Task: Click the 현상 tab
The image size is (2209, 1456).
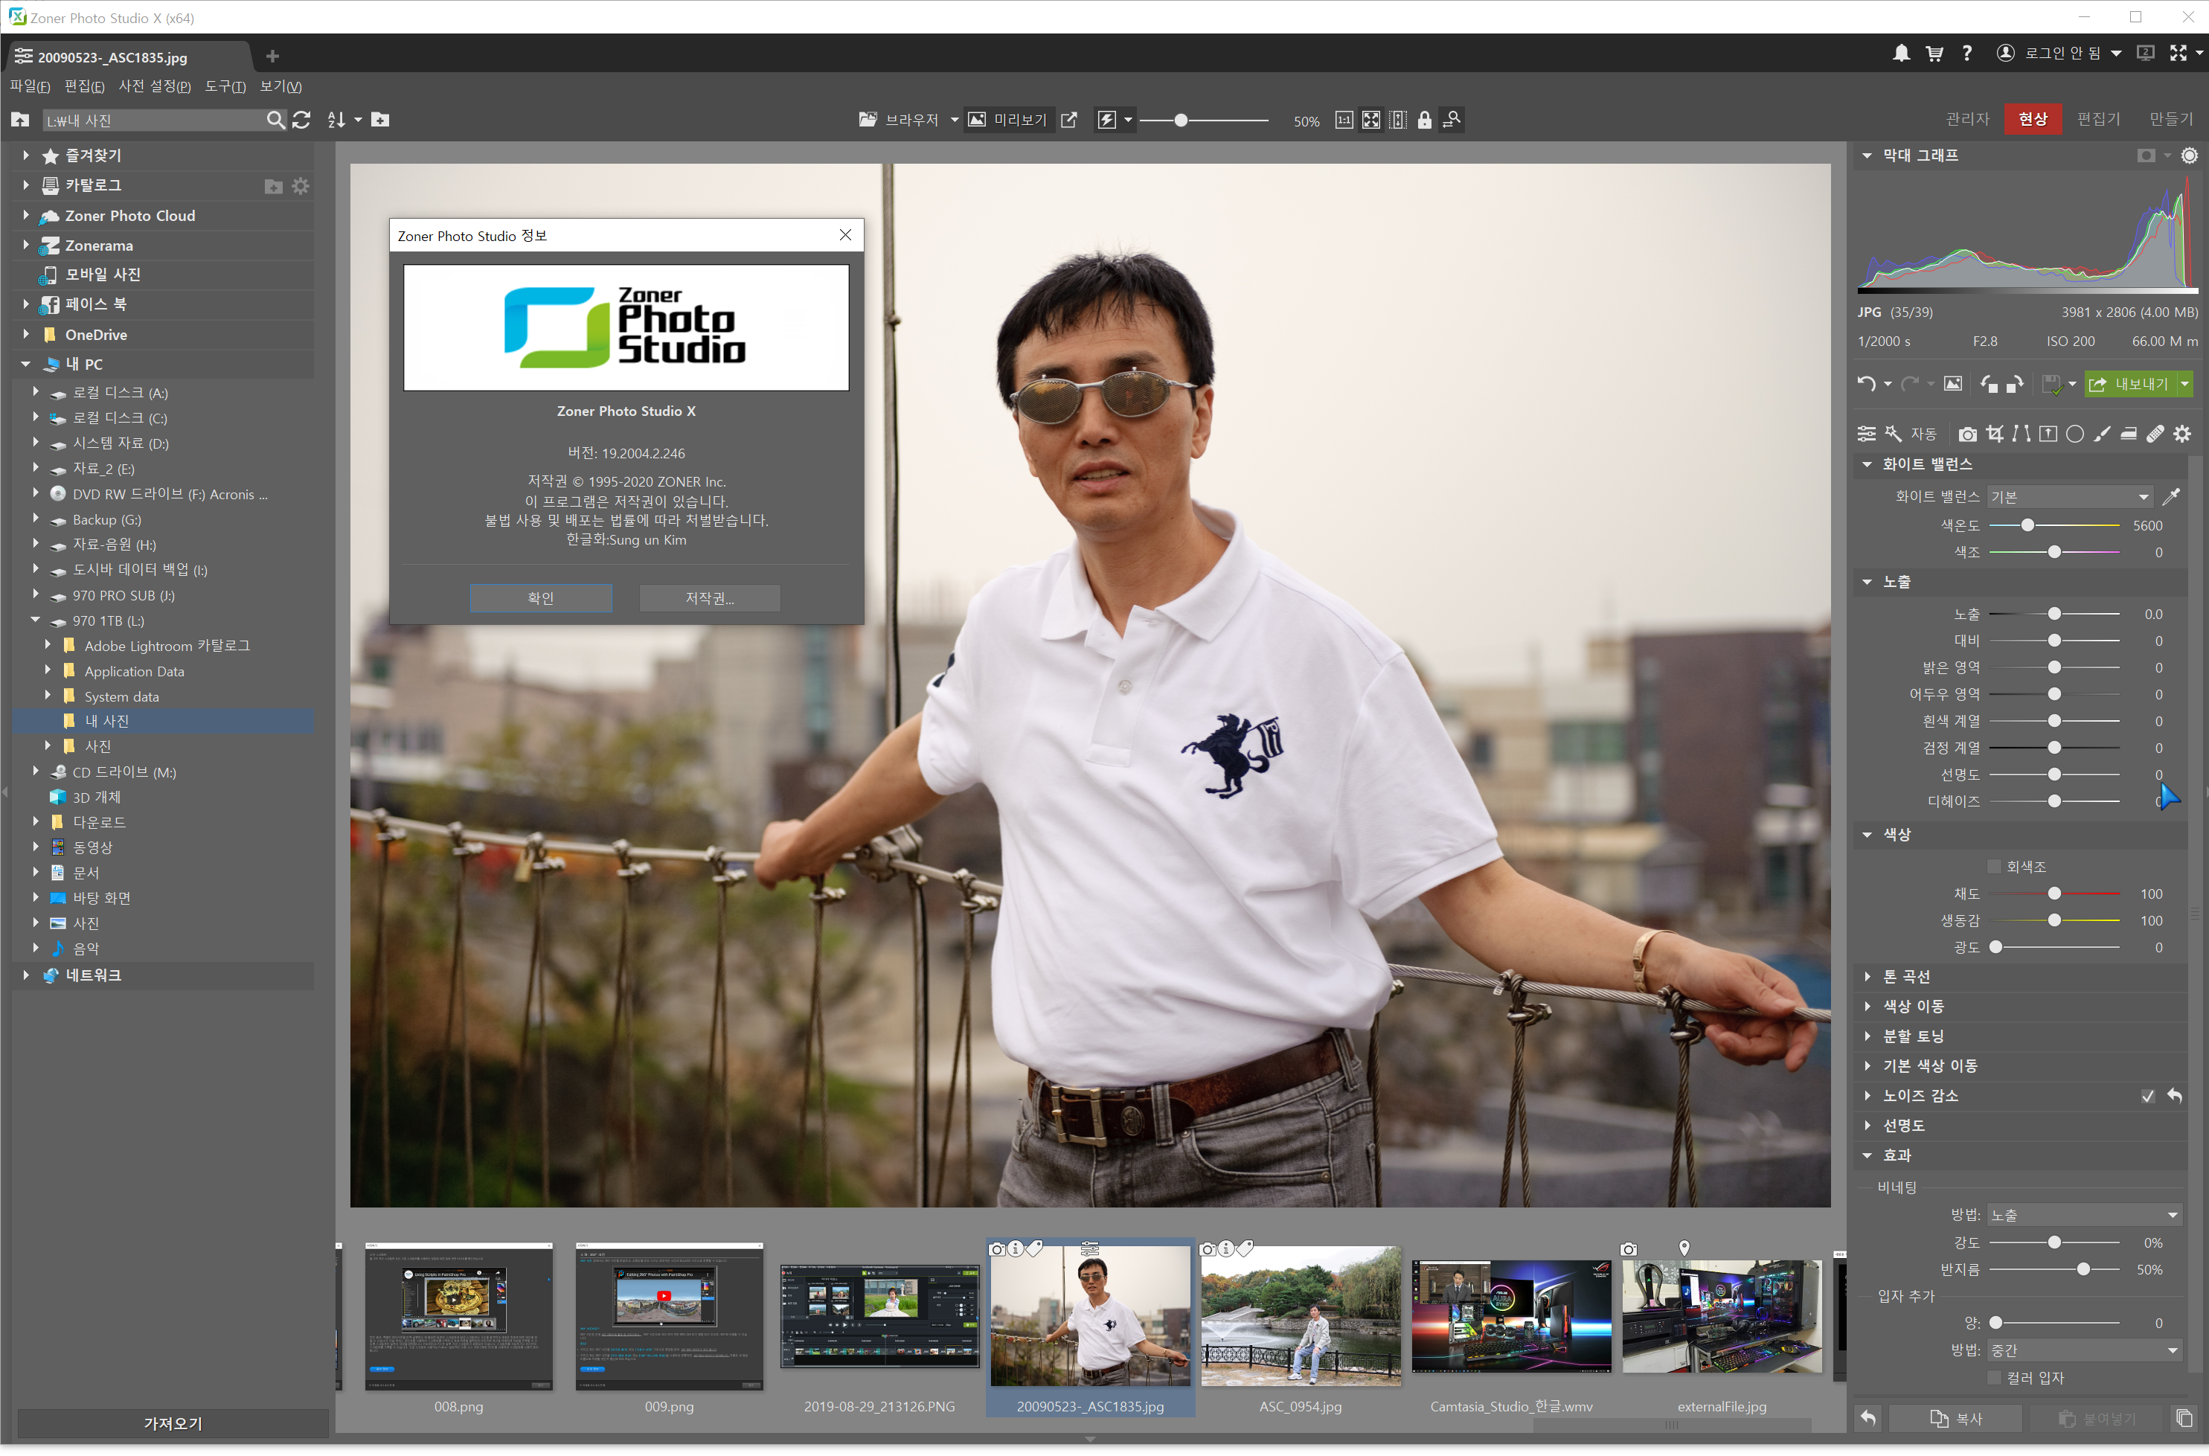Action: coord(2032,118)
